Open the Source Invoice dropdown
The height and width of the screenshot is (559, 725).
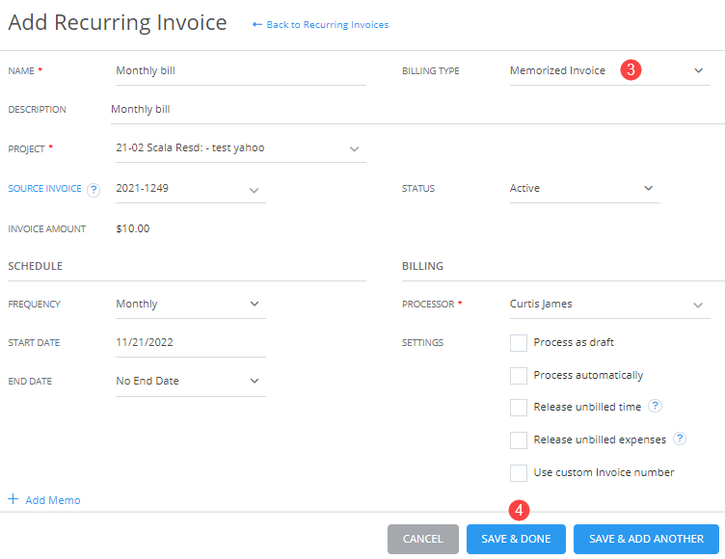(191, 189)
